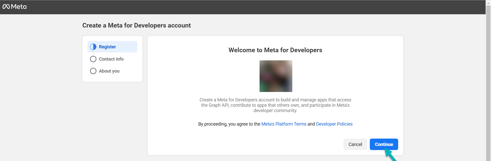Click the Contact info step circle
491x161 pixels.
[93, 59]
